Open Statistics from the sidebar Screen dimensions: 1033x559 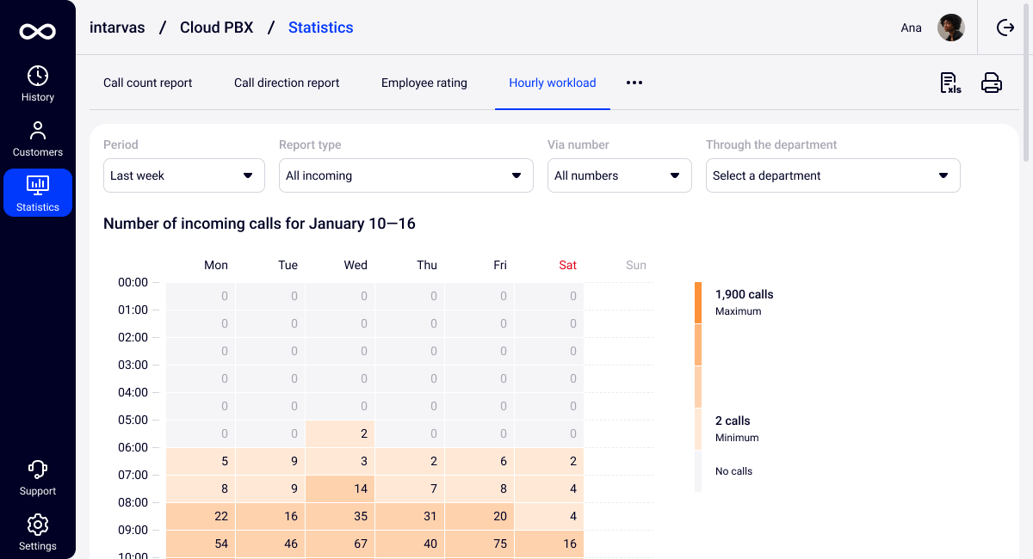(38, 193)
